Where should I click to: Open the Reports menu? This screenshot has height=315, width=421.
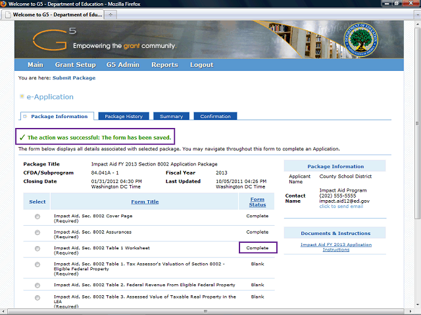coord(164,65)
